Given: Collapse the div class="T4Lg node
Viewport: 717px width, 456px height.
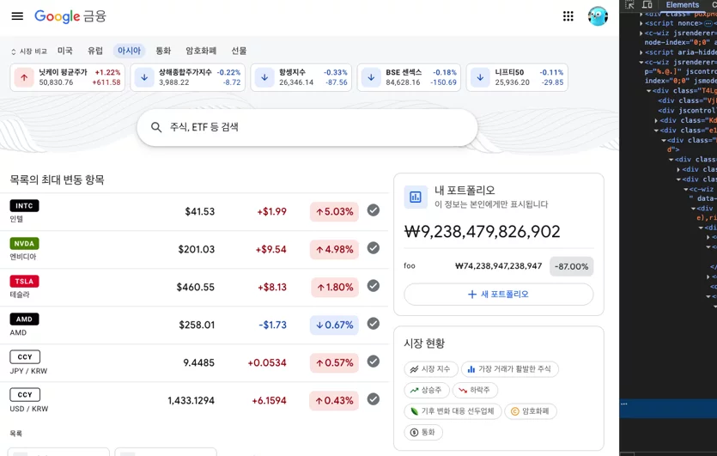Looking at the screenshot, I should tap(648, 91).
